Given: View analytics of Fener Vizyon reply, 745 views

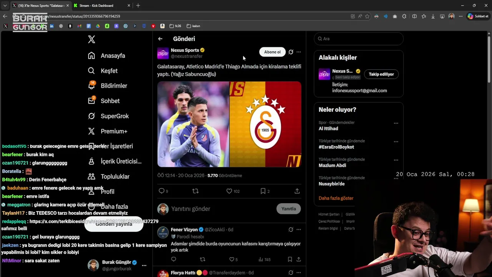Looking at the screenshot, I should pyautogui.click(x=264, y=259).
